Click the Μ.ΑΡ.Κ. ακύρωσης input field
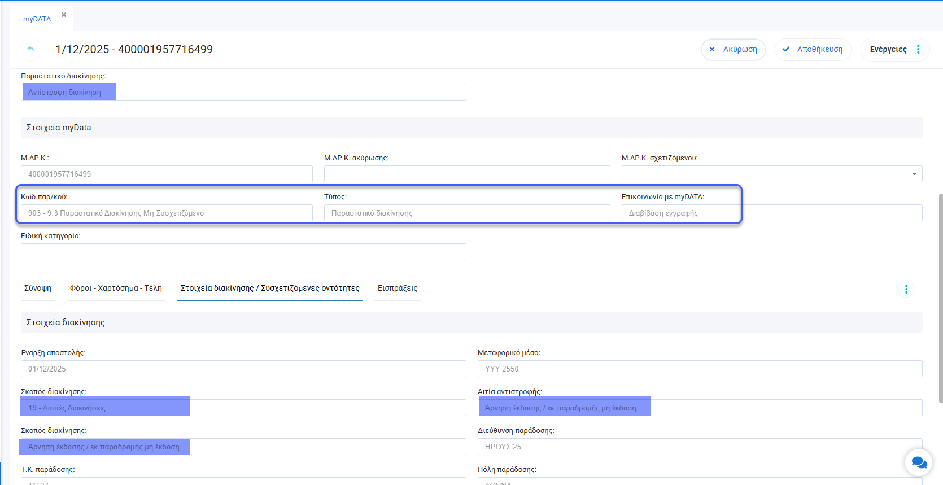The image size is (943, 485). click(x=466, y=174)
